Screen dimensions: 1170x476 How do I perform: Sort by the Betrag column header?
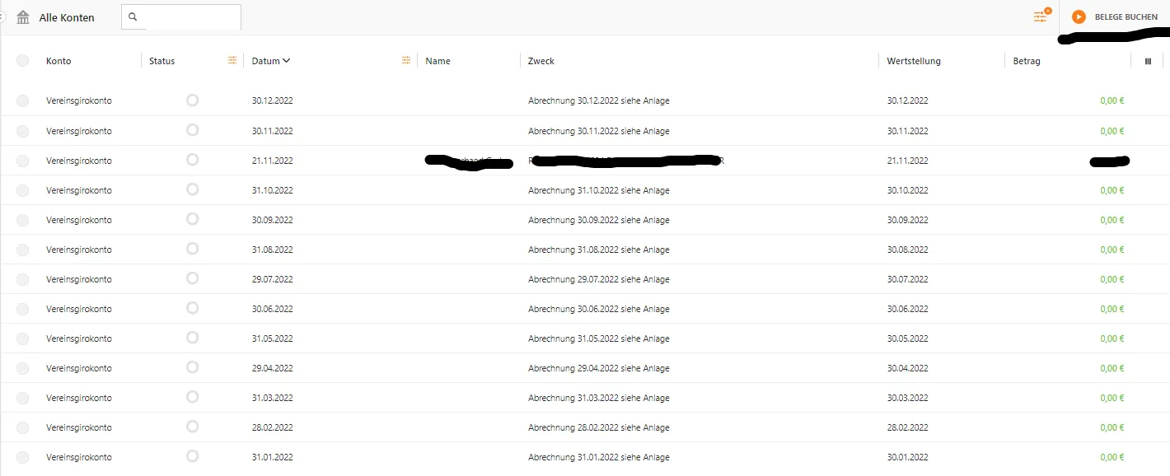[1026, 61]
